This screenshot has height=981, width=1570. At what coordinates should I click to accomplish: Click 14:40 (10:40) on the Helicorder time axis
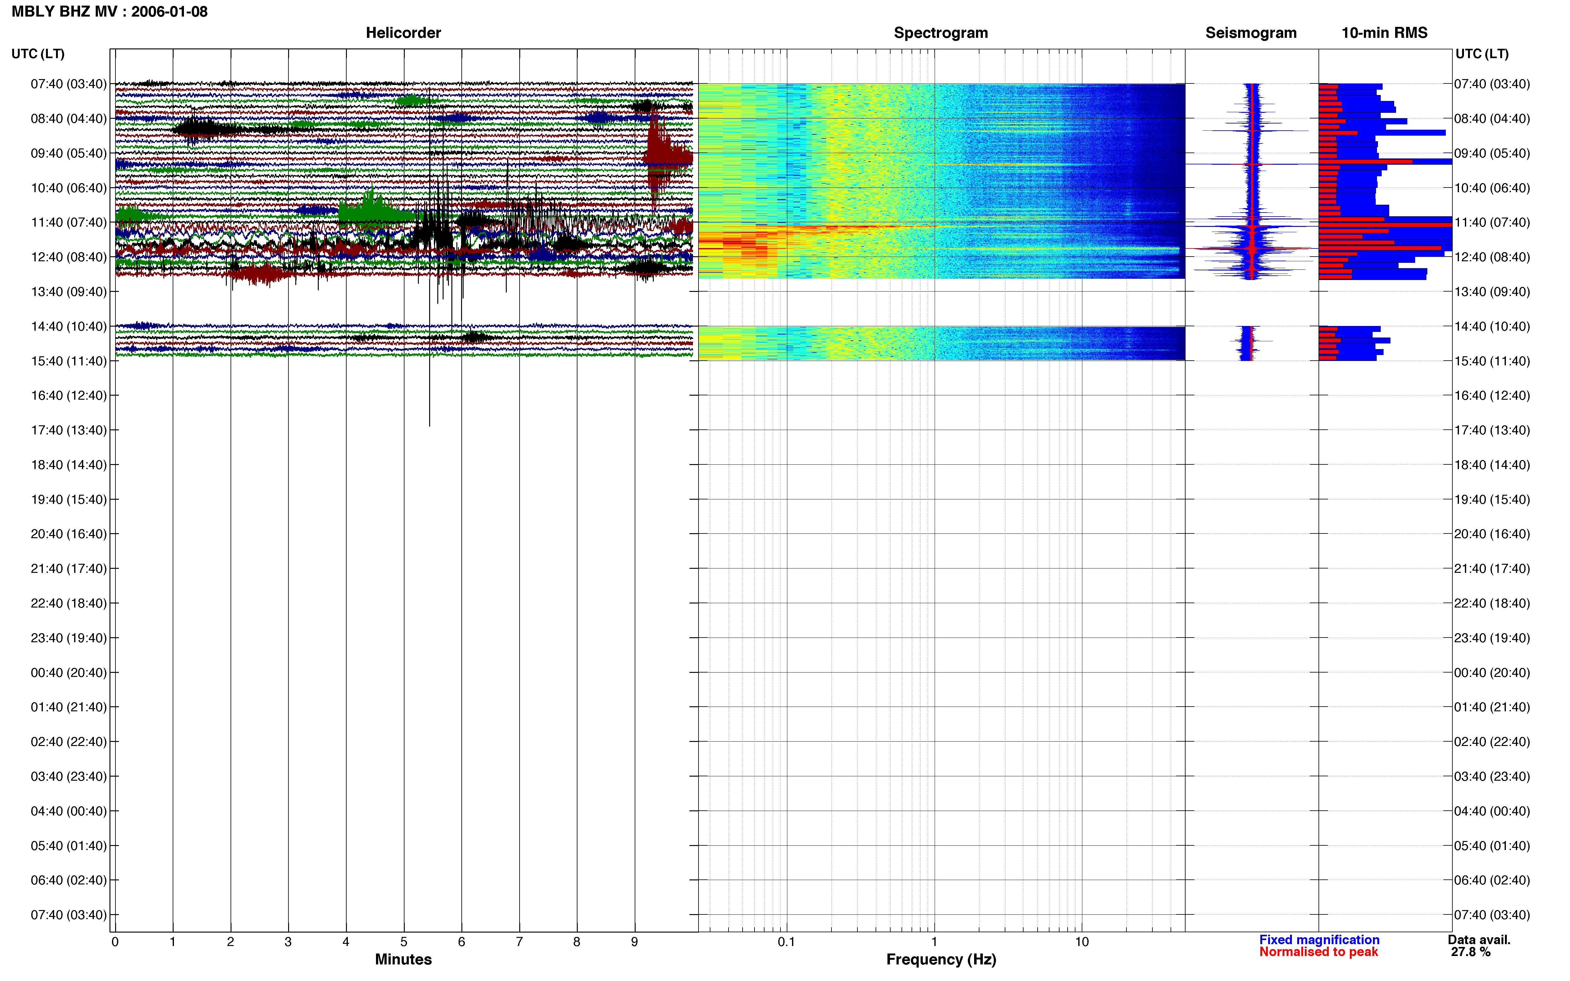tap(69, 326)
